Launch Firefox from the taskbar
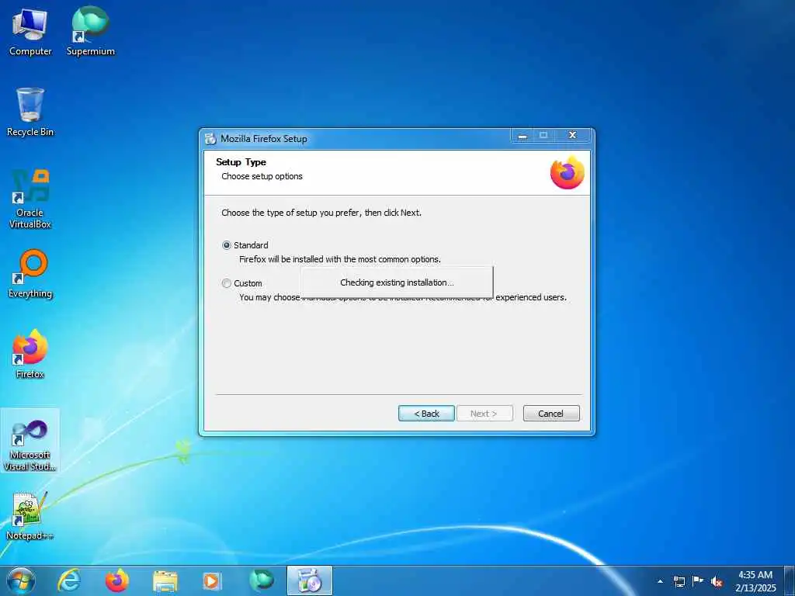This screenshot has height=596, width=795. click(117, 580)
